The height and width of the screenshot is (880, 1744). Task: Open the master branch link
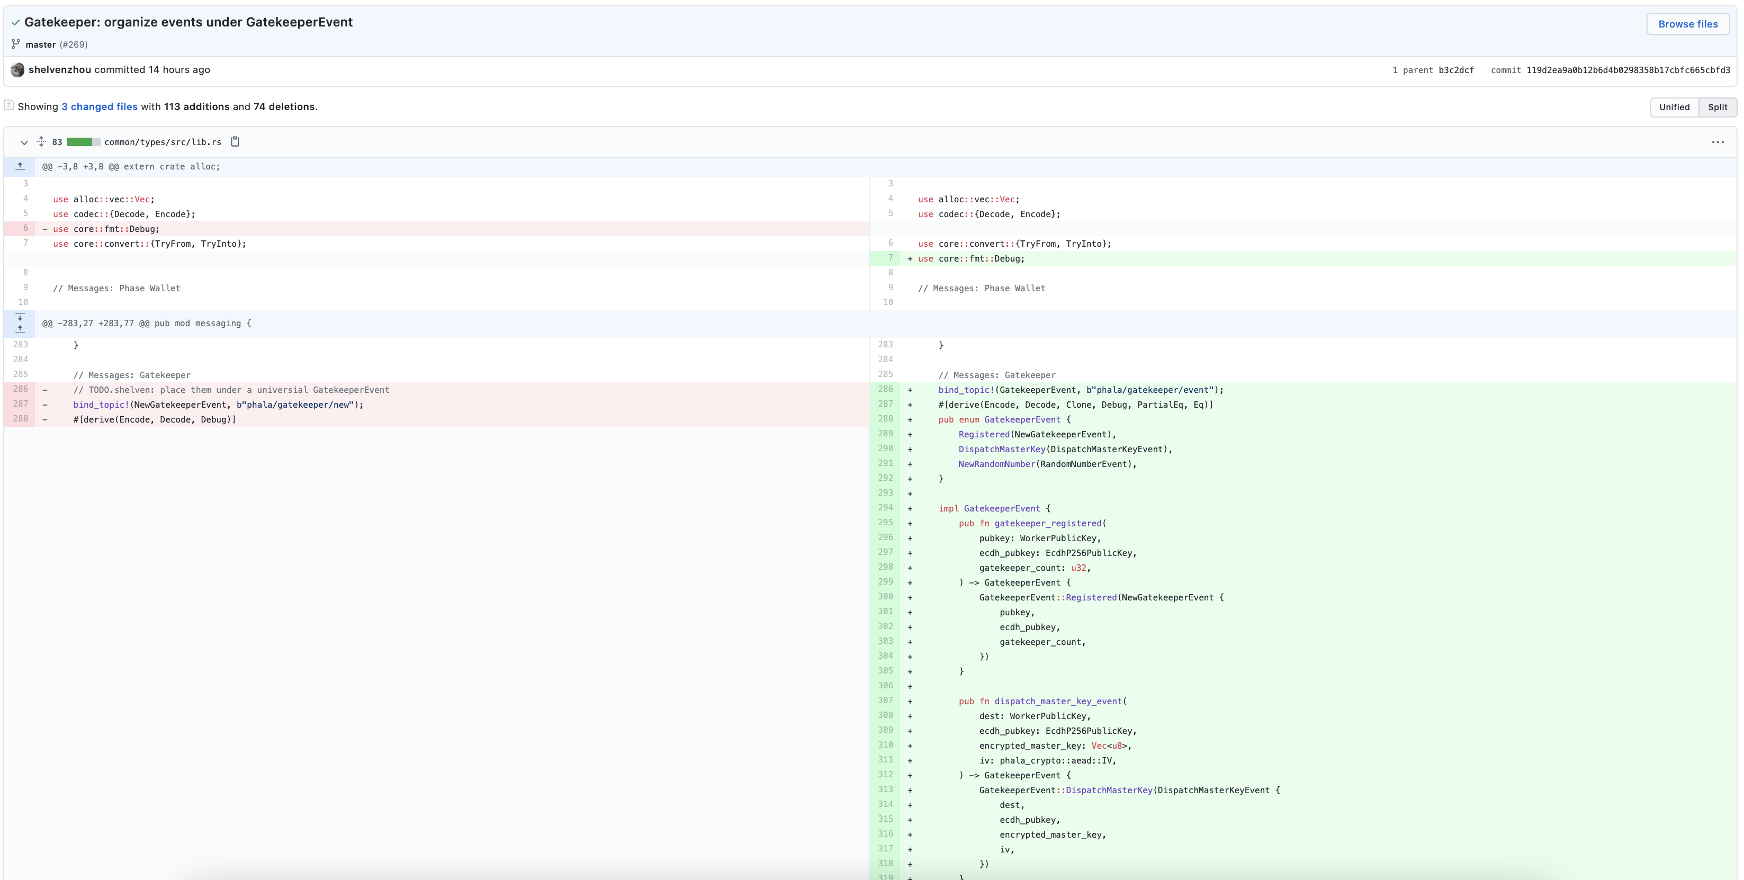pyautogui.click(x=41, y=44)
